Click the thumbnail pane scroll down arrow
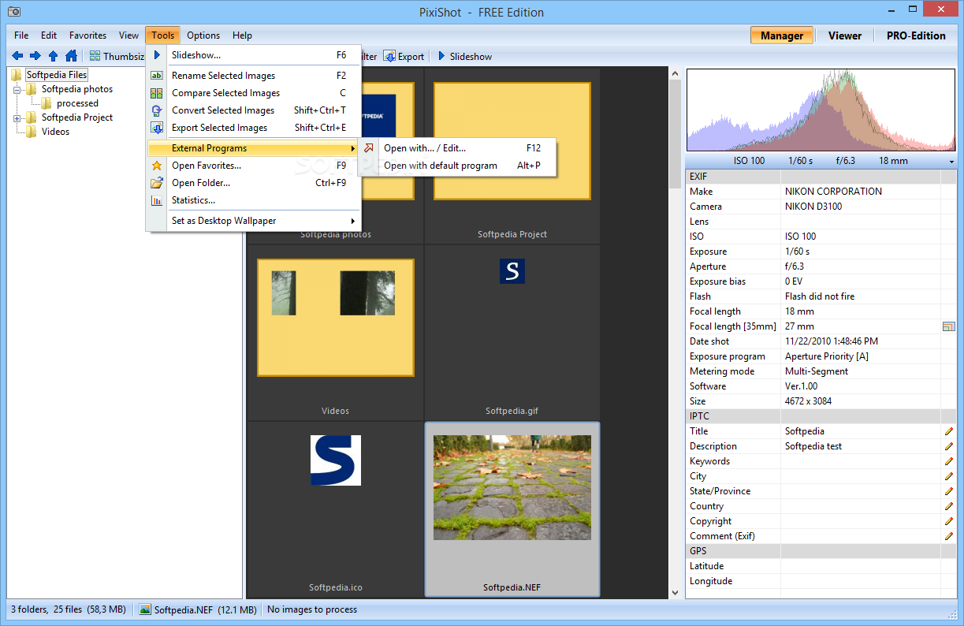The image size is (964, 626). pyautogui.click(x=675, y=592)
